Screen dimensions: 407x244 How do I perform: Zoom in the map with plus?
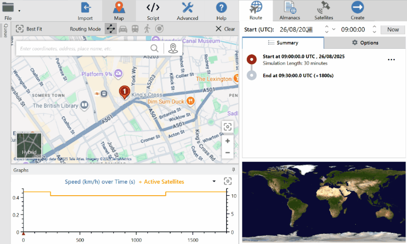[228, 141]
